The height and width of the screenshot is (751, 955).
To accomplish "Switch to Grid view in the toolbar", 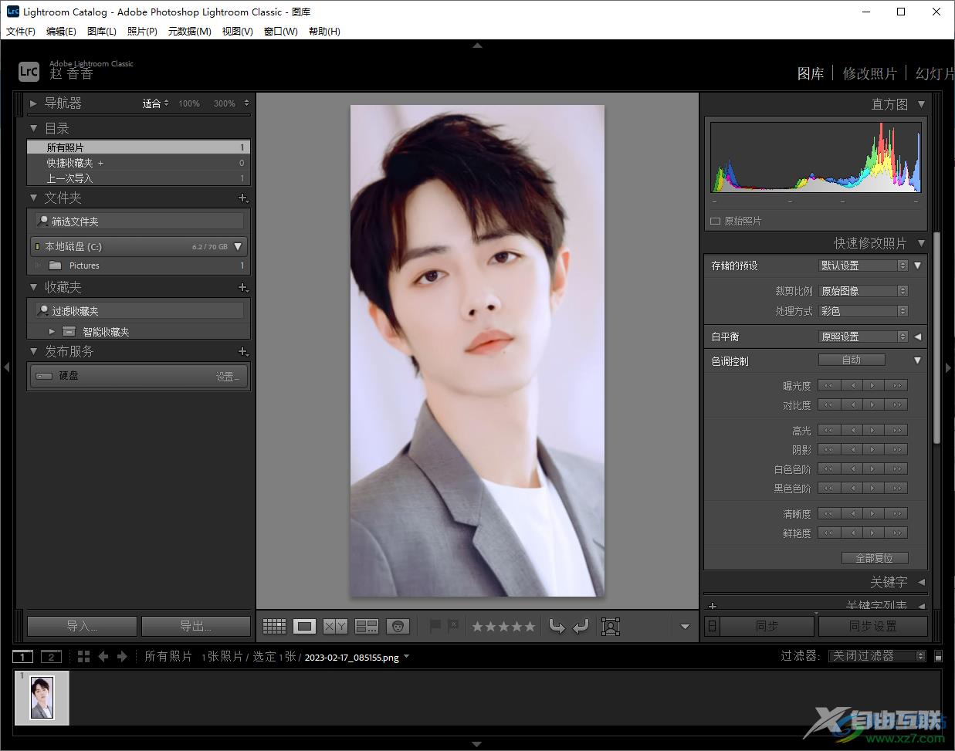I will click(x=274, y=627).
